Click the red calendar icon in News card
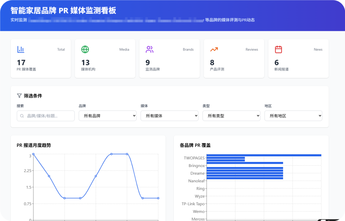The image size is (345, 221). point(278,50)
